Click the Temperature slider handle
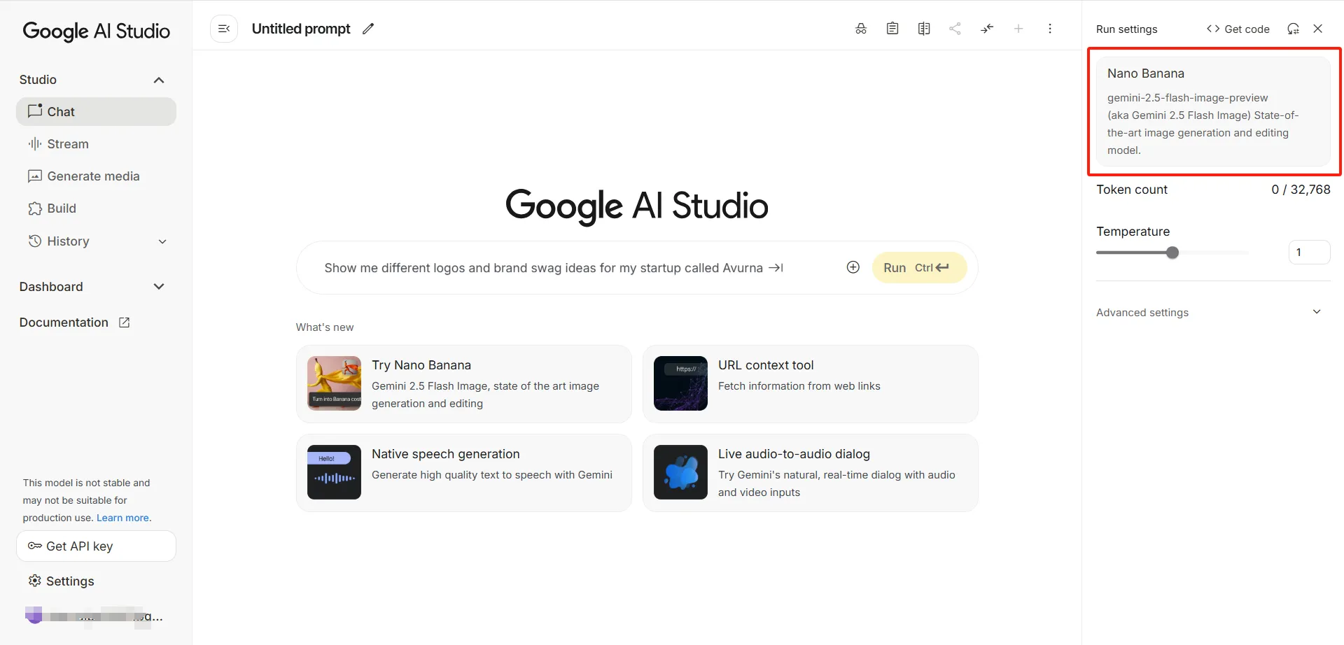 pos(1172,253)
